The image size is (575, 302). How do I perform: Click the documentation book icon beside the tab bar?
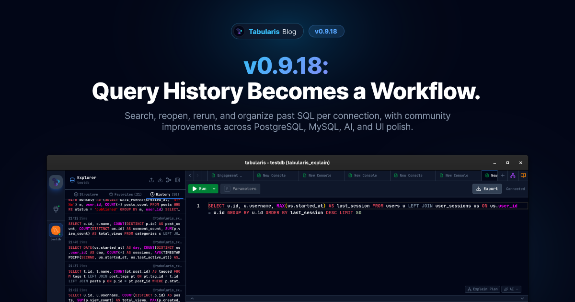tap(523, 175)
